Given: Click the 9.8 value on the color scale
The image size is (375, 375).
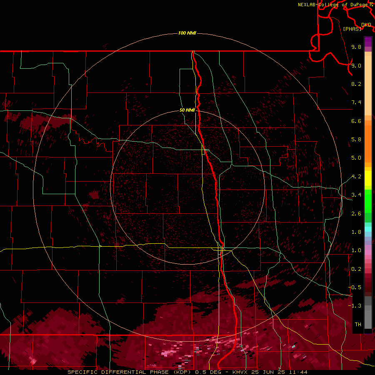Looking at the screenshot, I should (356, 47).
